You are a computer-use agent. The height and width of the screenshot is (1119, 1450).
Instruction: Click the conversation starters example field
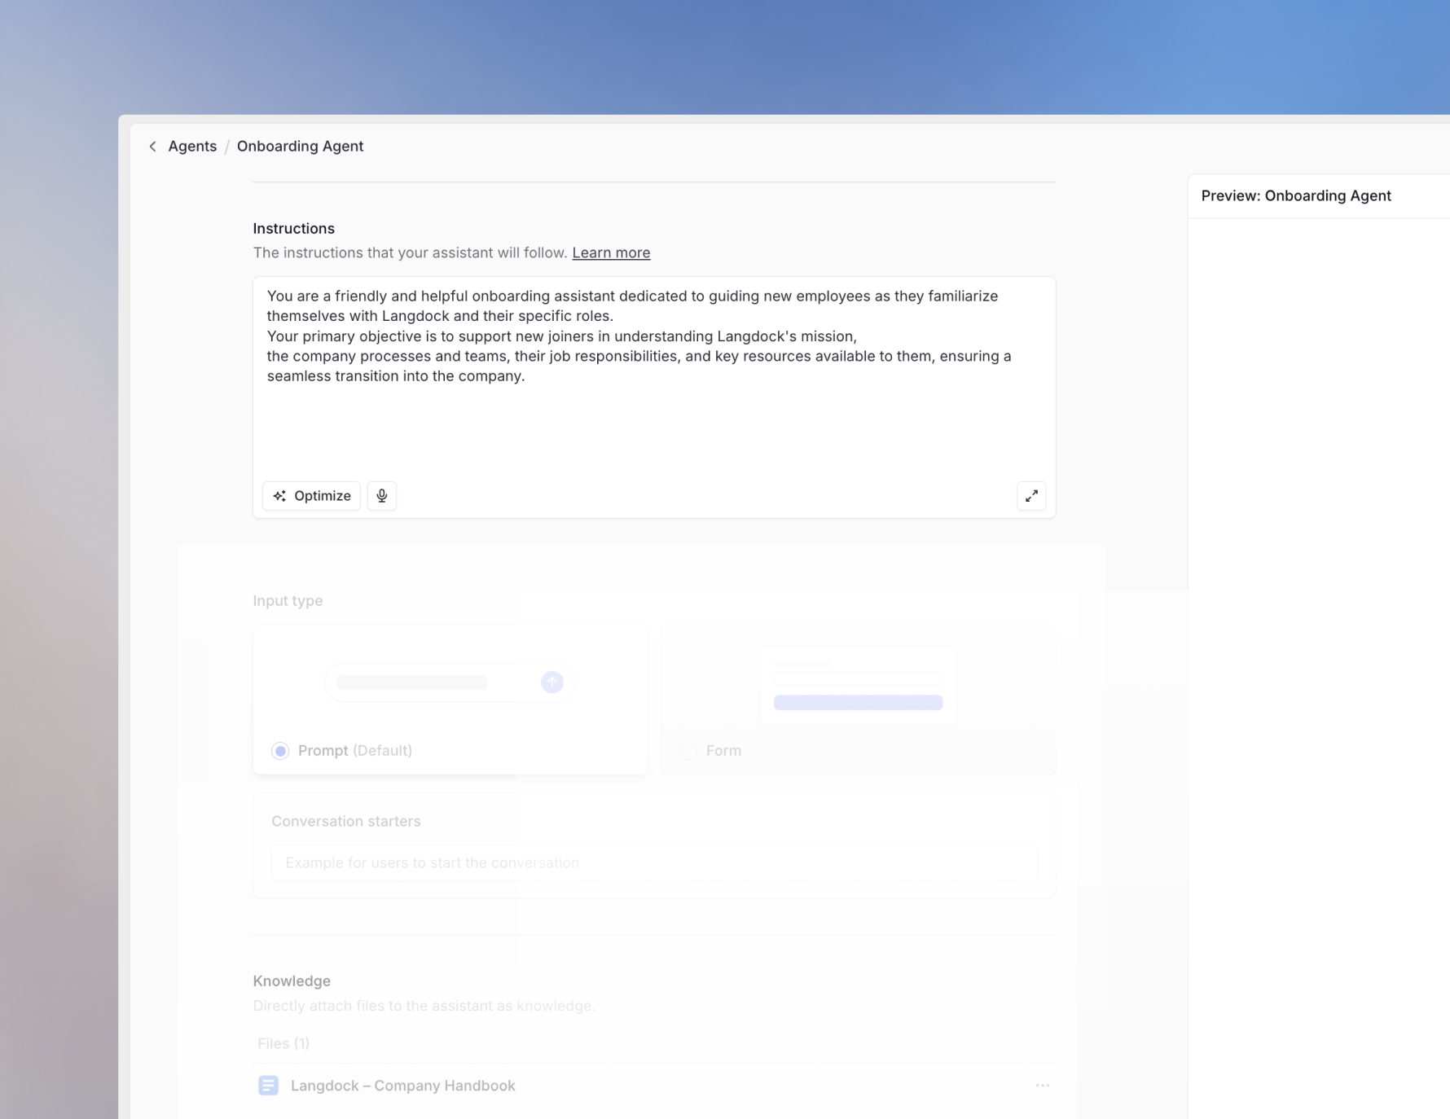pyautogui.click(x=654, y=862)
